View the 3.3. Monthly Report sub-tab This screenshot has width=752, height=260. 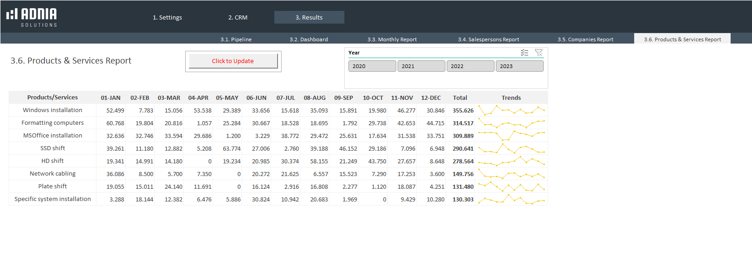pos(392,39)
